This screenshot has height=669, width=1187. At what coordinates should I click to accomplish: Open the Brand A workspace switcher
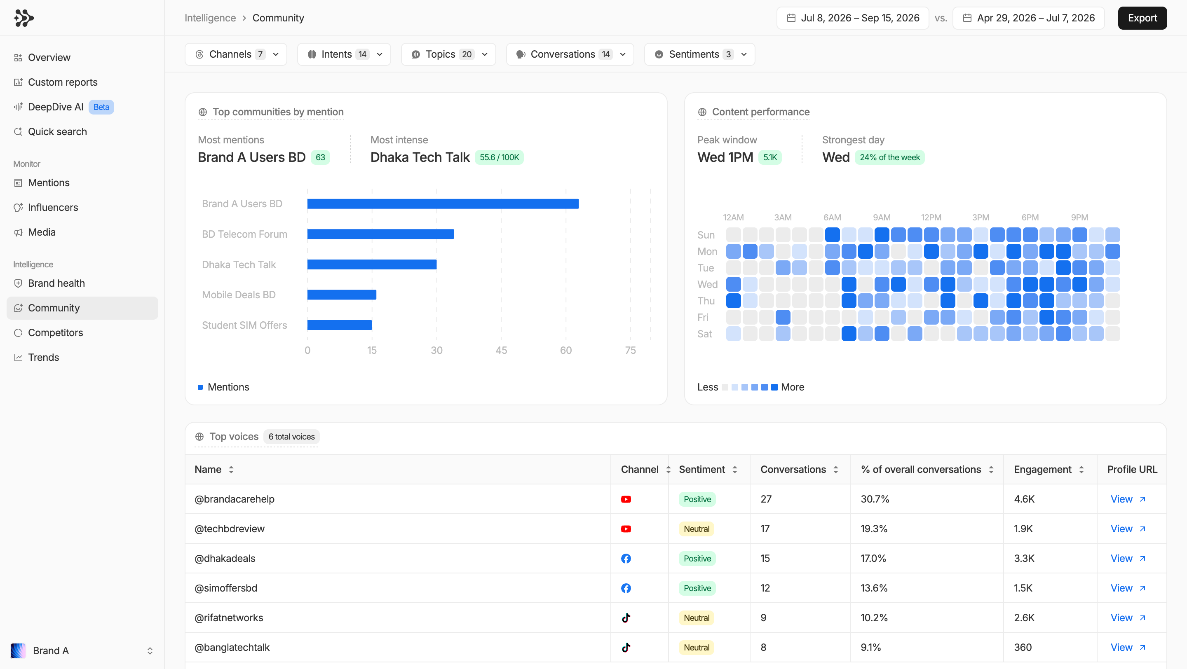(82, 650)
